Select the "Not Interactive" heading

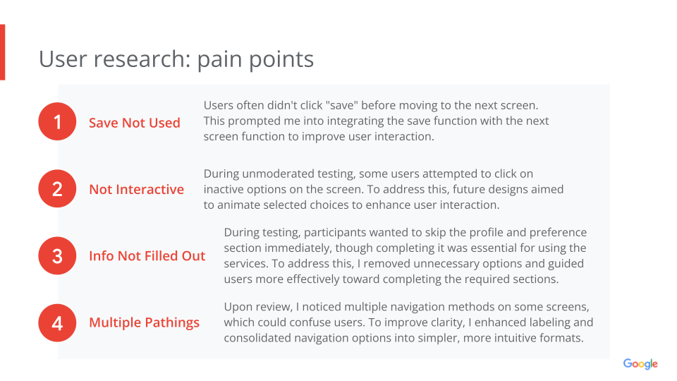click(136, 189)
